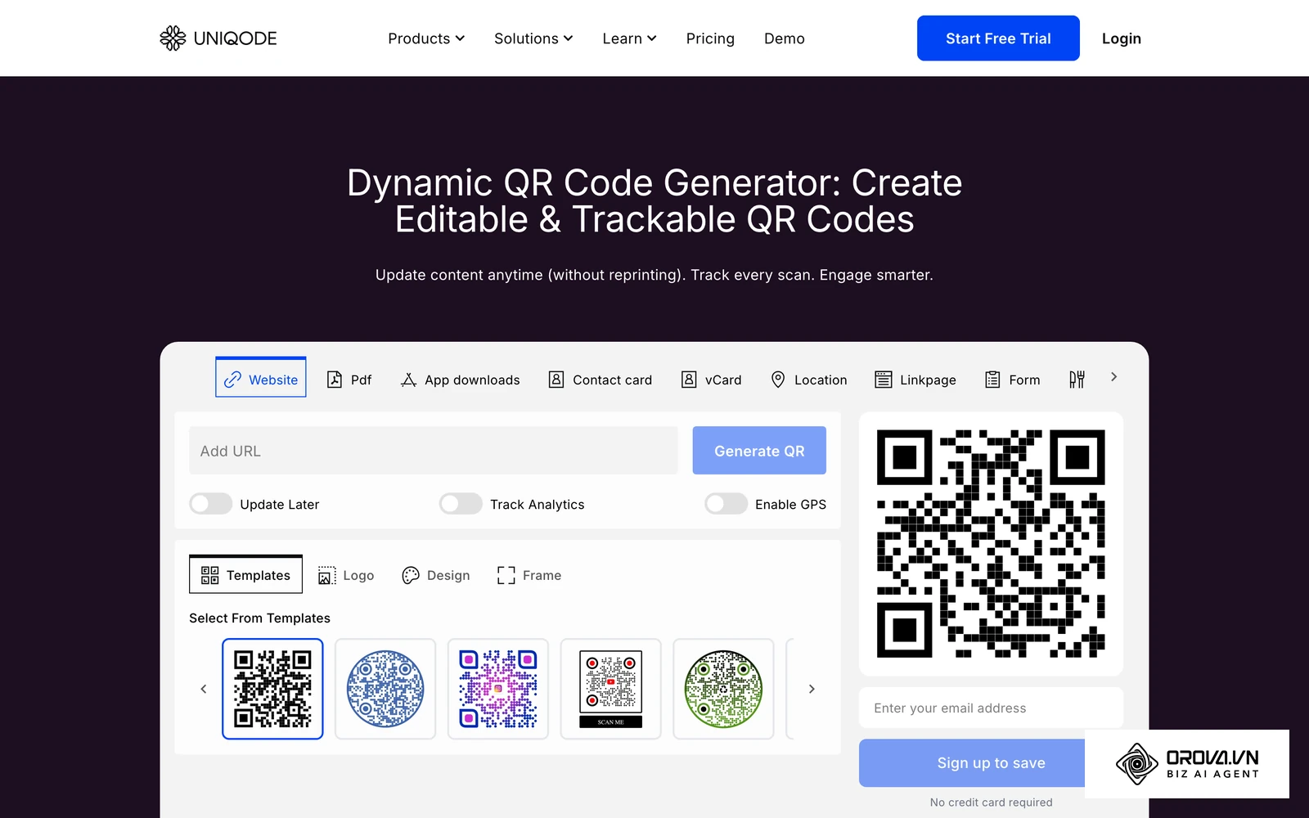Click the Linkpage icon

pos(884,380)
